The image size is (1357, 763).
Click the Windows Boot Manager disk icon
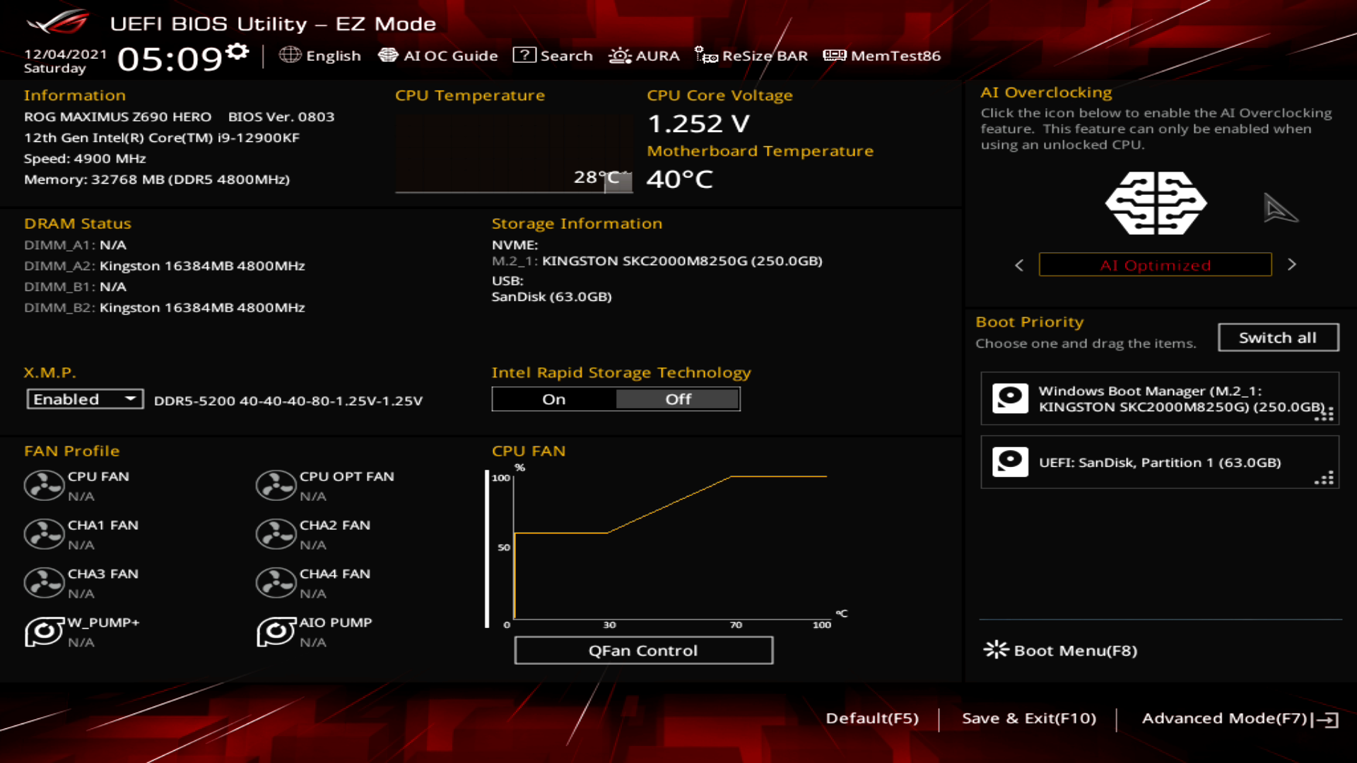pos(1010,398)
